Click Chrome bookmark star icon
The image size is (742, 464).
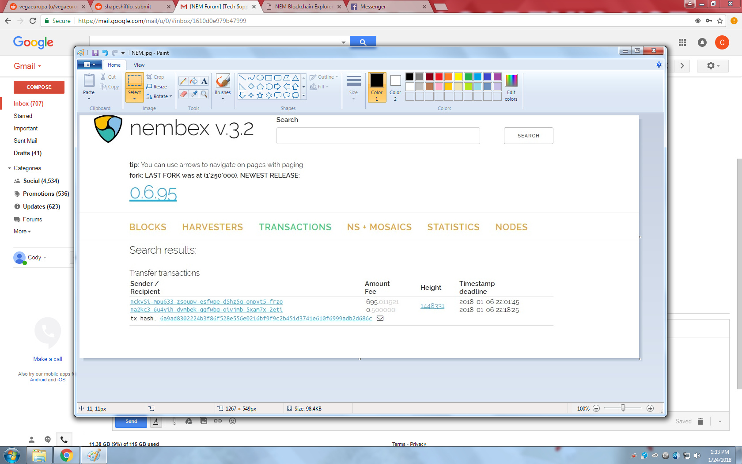pos(720,21)
